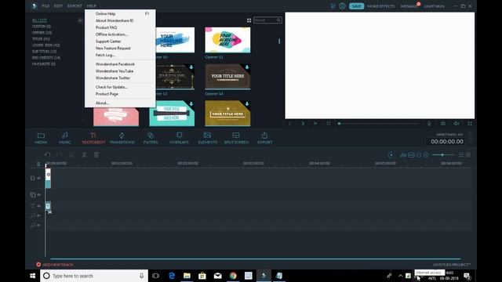Open the Edit menu
This screenshot has width=502, height=282.
tap(58, 5)
